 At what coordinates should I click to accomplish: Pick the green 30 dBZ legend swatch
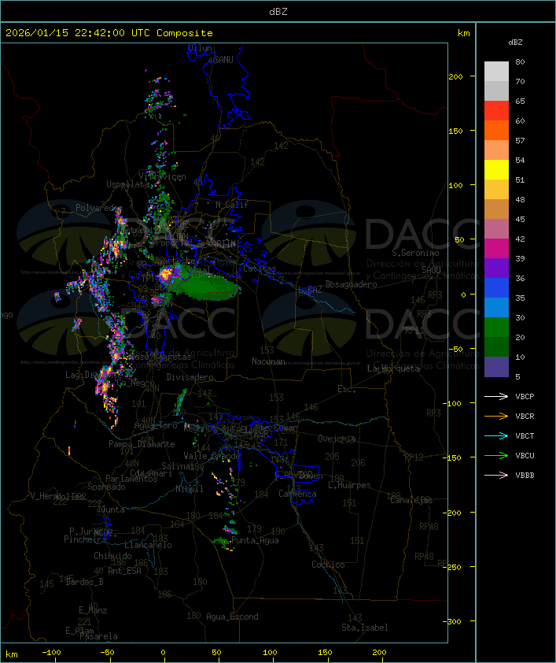pos(496,327)
